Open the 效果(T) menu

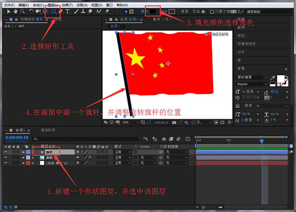click(67, 5)
